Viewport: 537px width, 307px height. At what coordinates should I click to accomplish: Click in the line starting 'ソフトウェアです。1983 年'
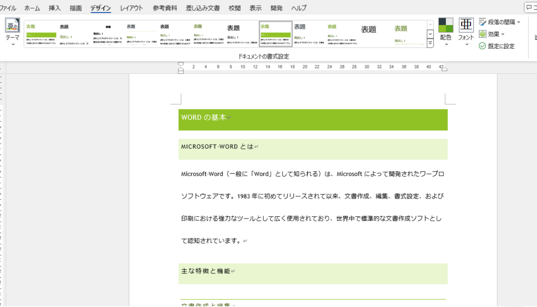[313, 196]
